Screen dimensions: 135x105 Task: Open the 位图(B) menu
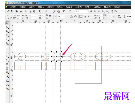point(69,7)
